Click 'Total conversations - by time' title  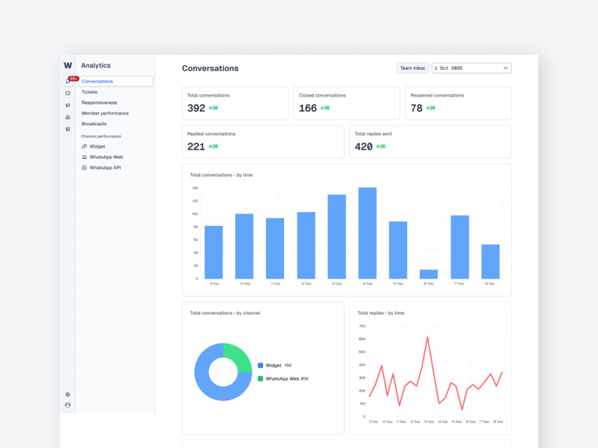click(221, 175)
